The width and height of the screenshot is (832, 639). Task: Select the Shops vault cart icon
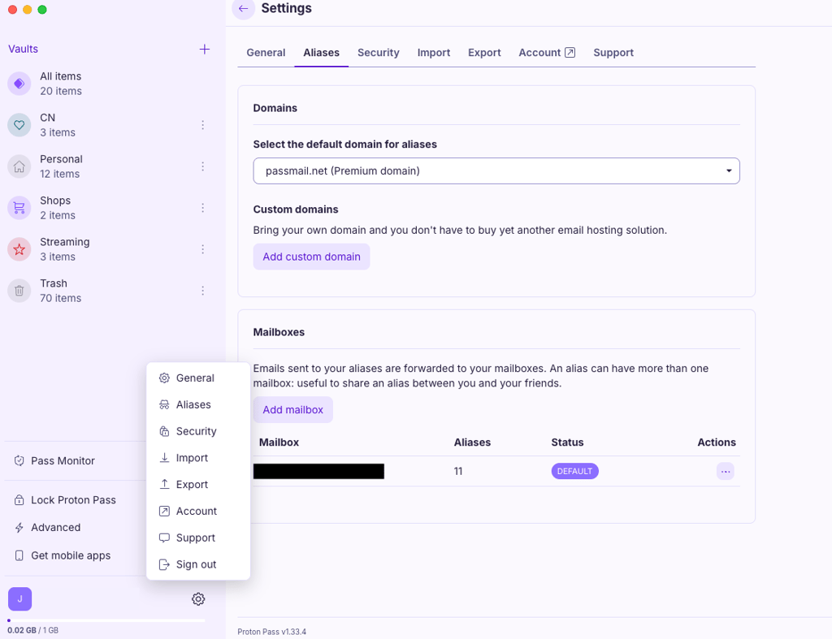[x=19, y=208]
